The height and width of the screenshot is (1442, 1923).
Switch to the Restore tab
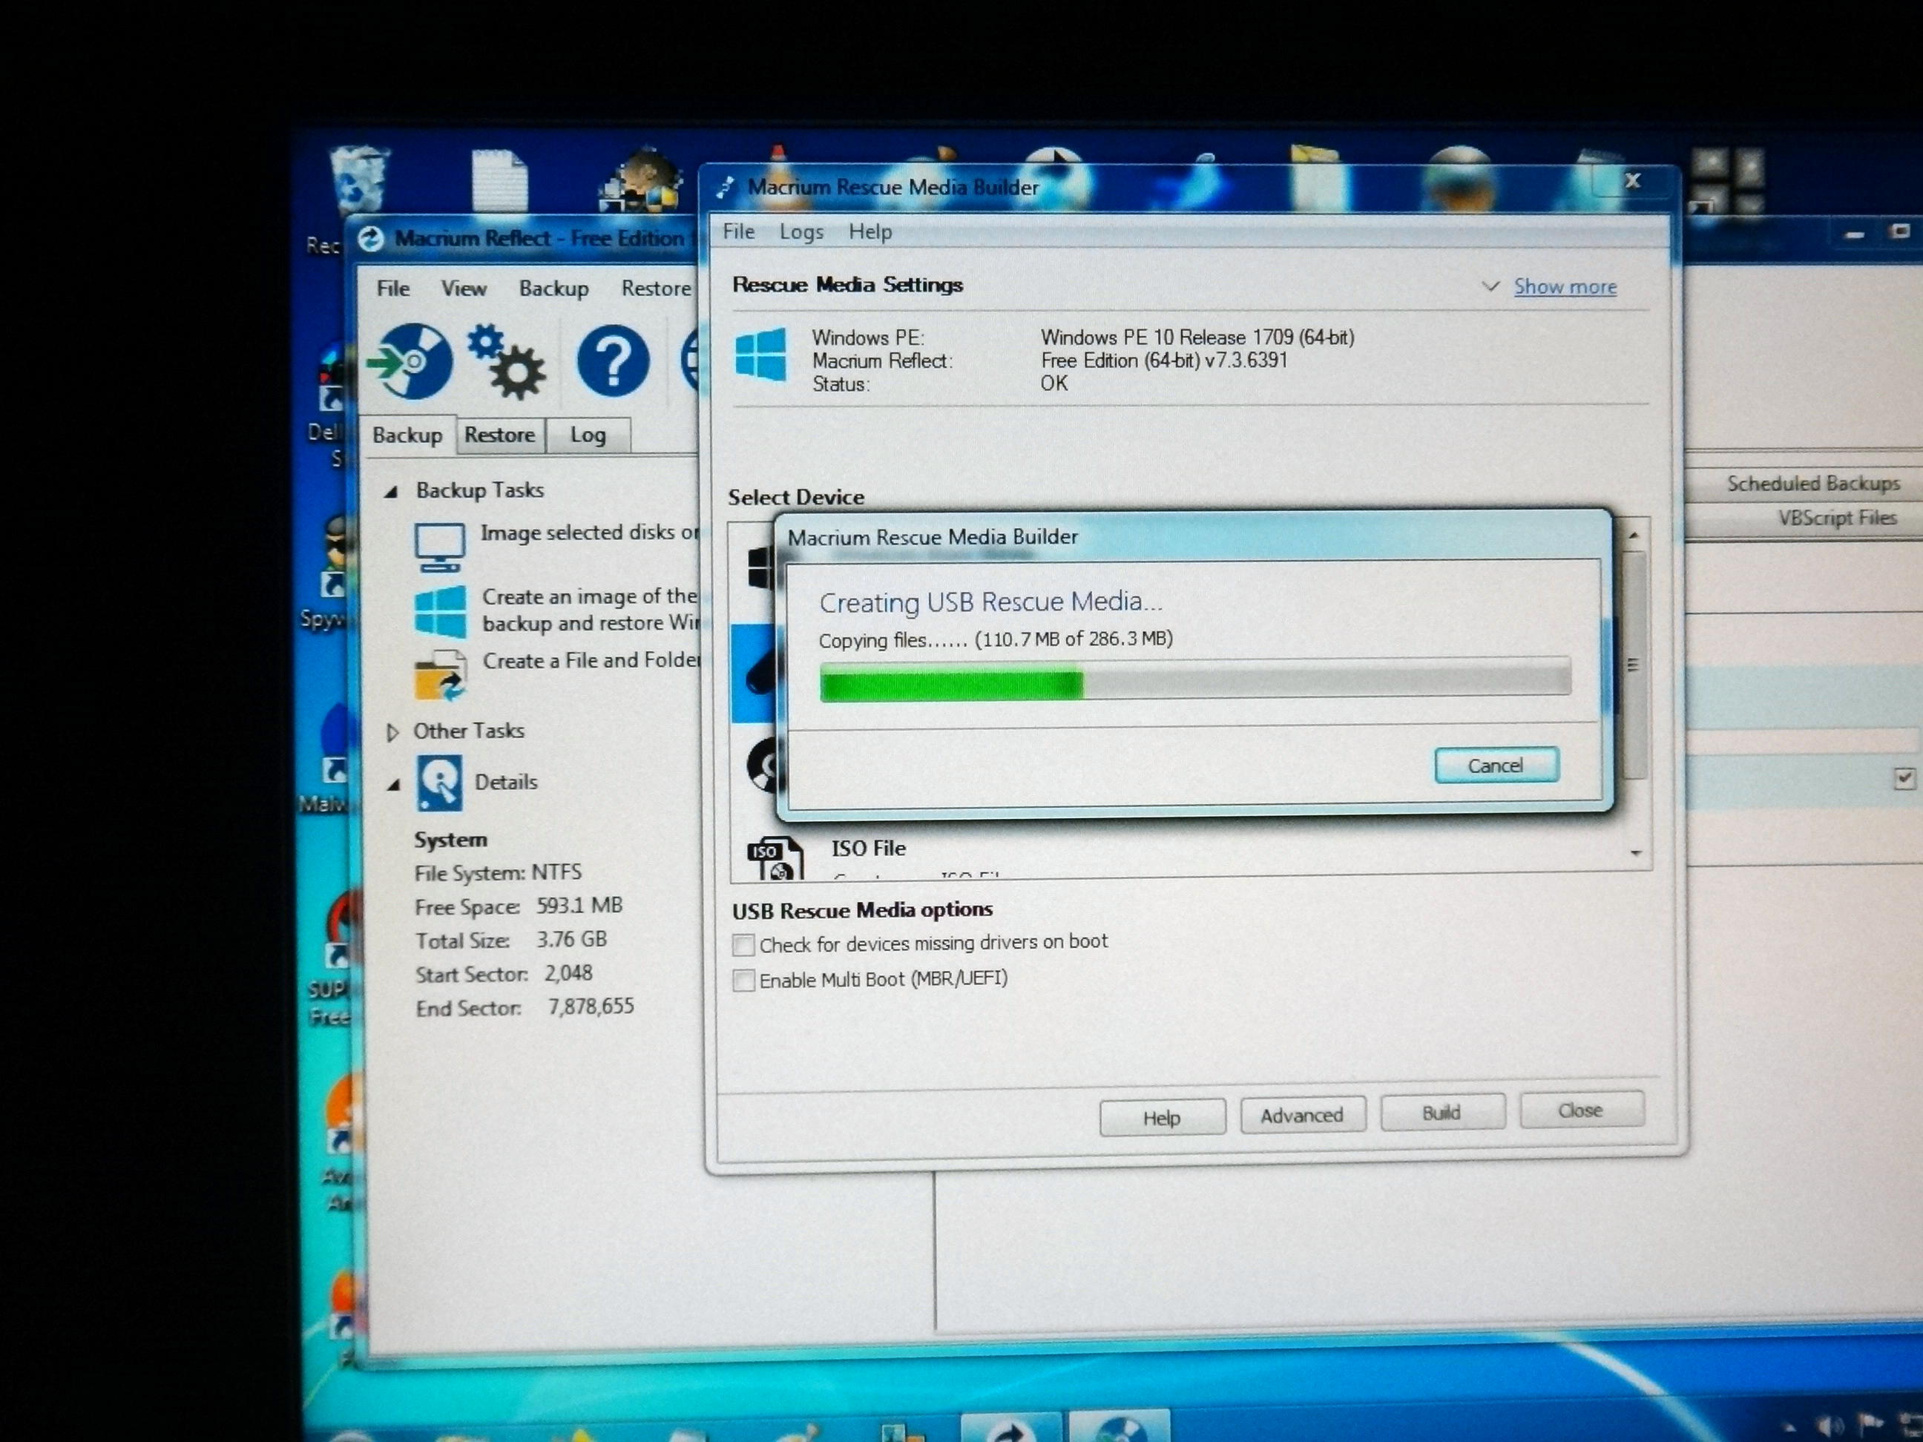[x=499, y=435]
